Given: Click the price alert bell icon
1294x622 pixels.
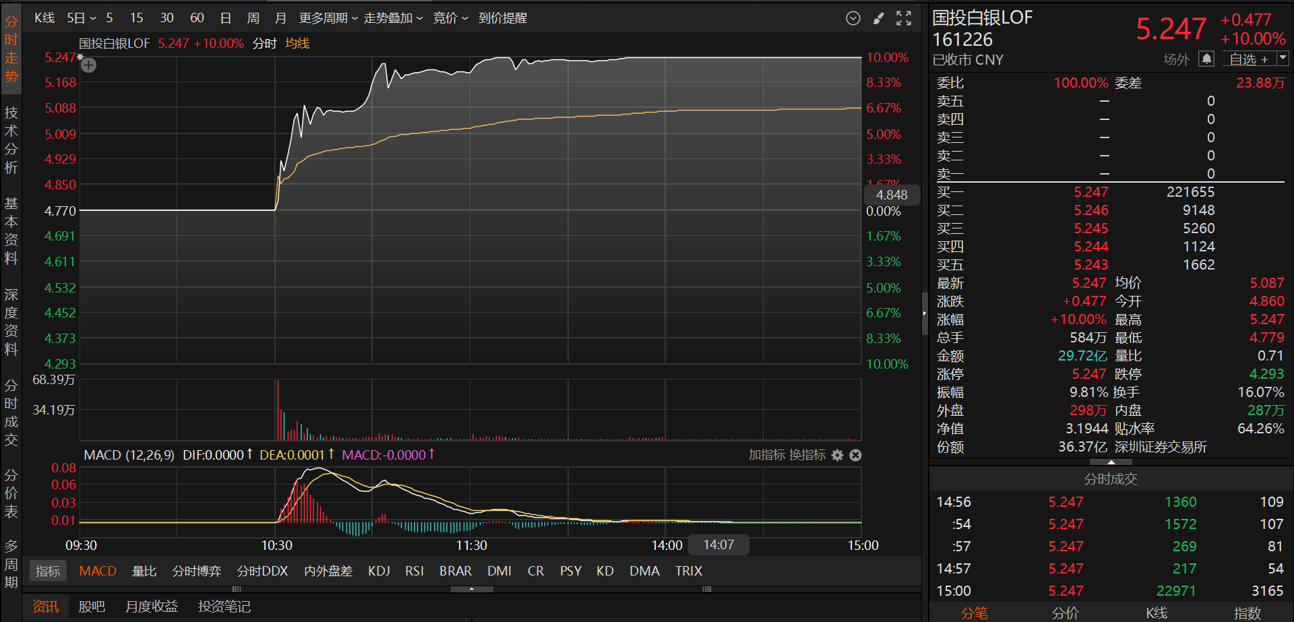Looking at the screenshot, I should (x=1206, y=59).
